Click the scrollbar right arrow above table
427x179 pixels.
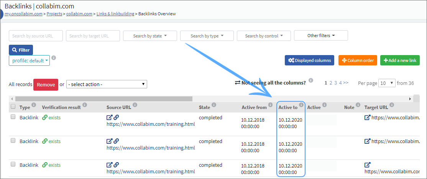pyautogui.click(x=410, y=99)
